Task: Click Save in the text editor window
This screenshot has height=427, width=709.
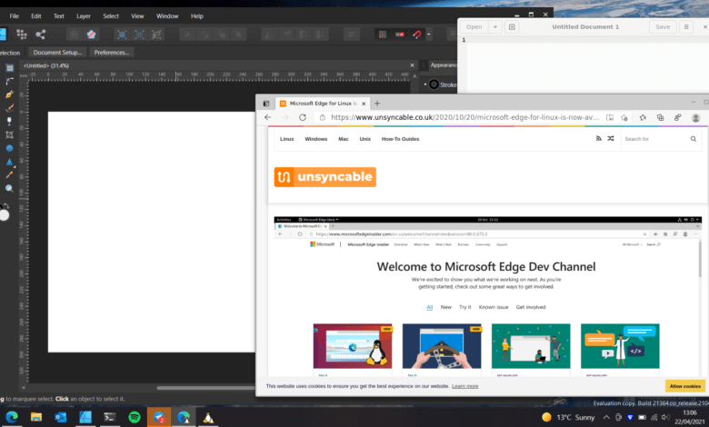Action: coord(663,26)
